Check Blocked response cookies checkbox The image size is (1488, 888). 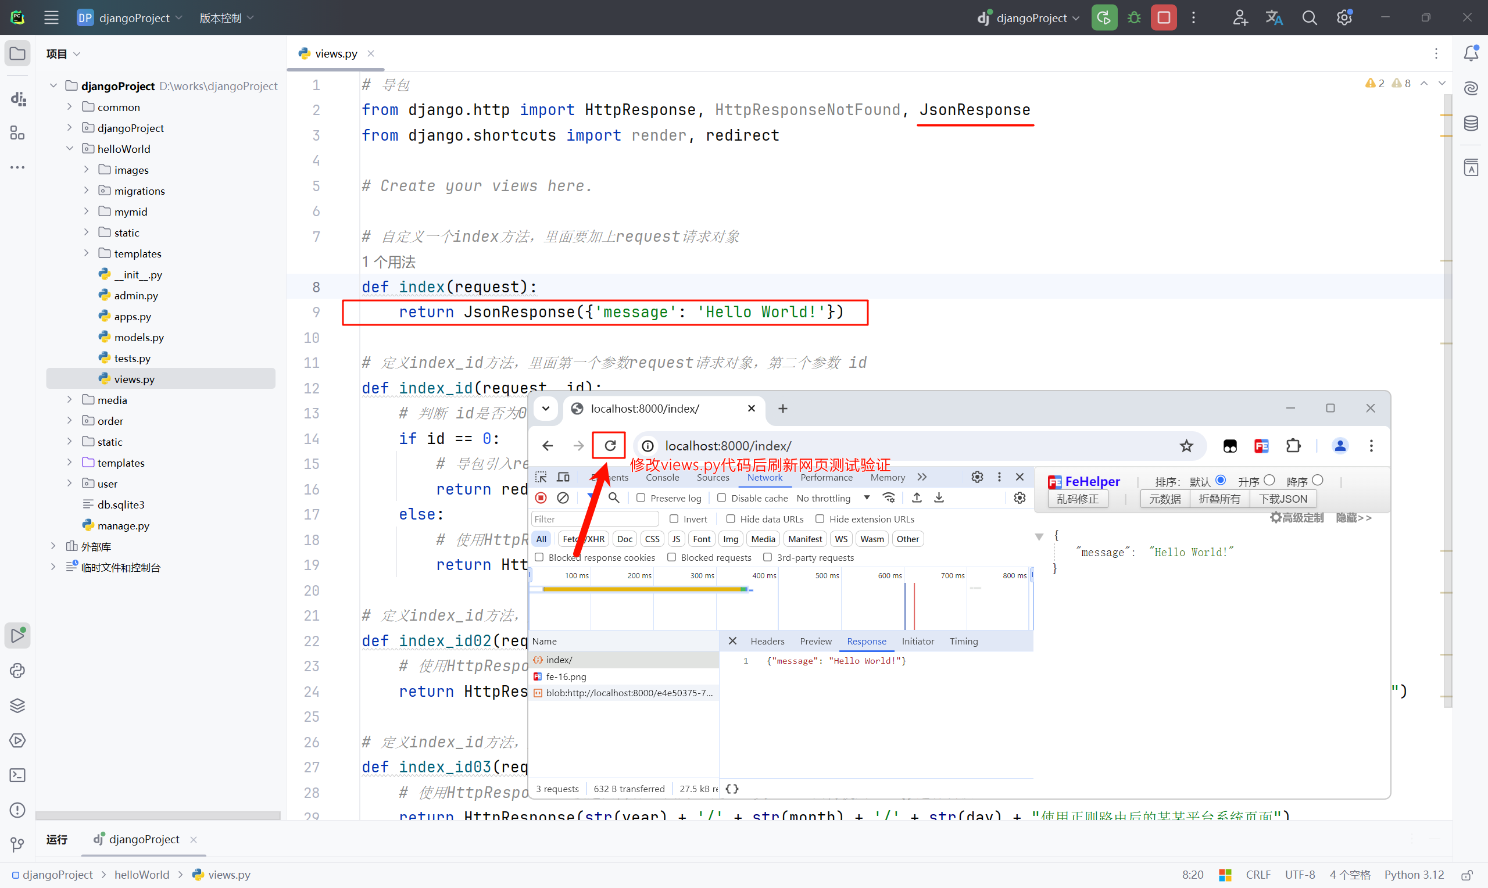click(538, 557)
